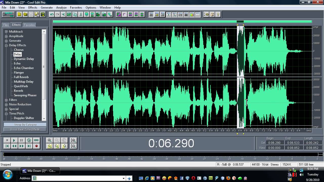The height and width of the screenshot is (182, 324).
Task: Click the circled Play to End button
Action: click(29, 140)
